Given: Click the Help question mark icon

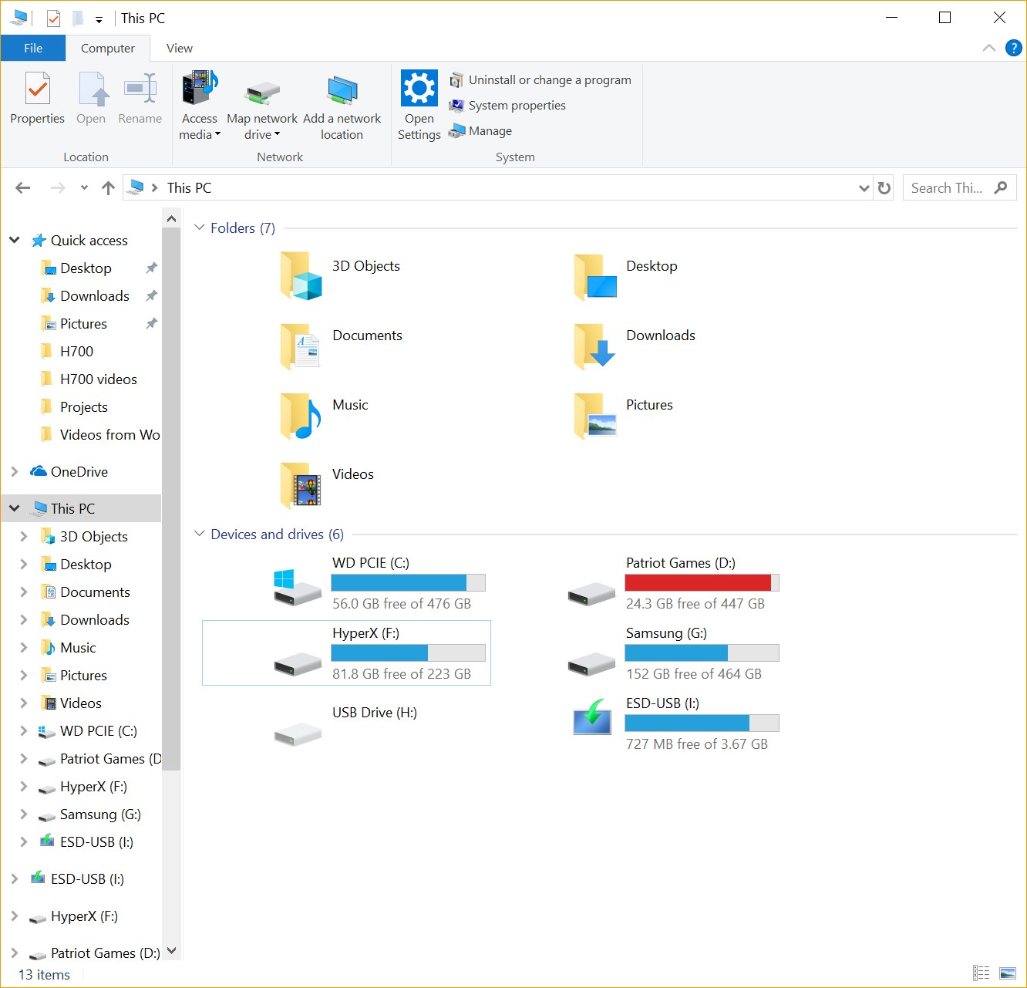Looking at the screenshot, I should 1013,48.
